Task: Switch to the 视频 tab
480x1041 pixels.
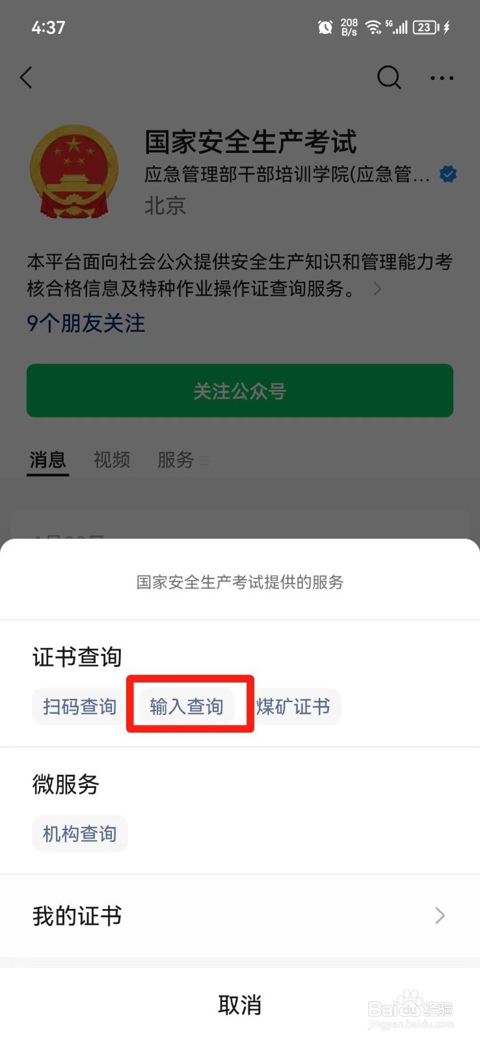Action: [x=112, y=460]
